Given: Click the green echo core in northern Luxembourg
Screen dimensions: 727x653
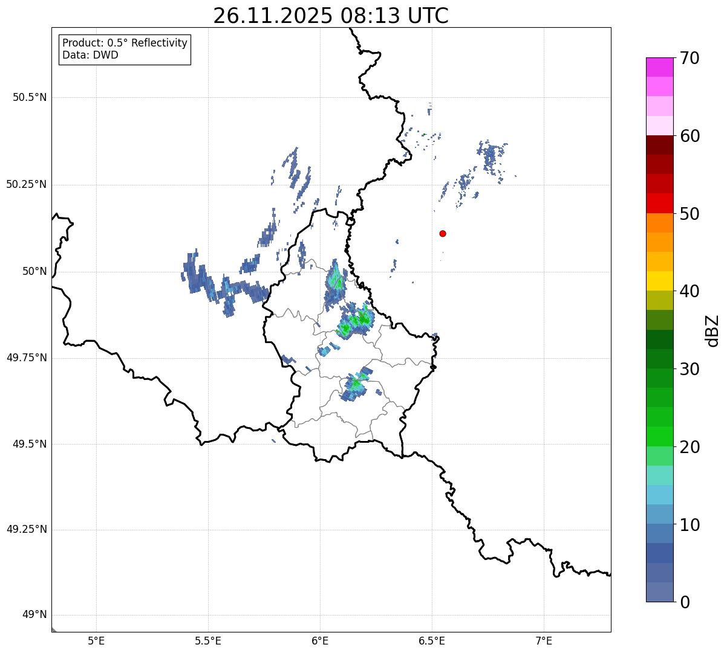Looking at the screenshot, I should [x=356, y=321].
